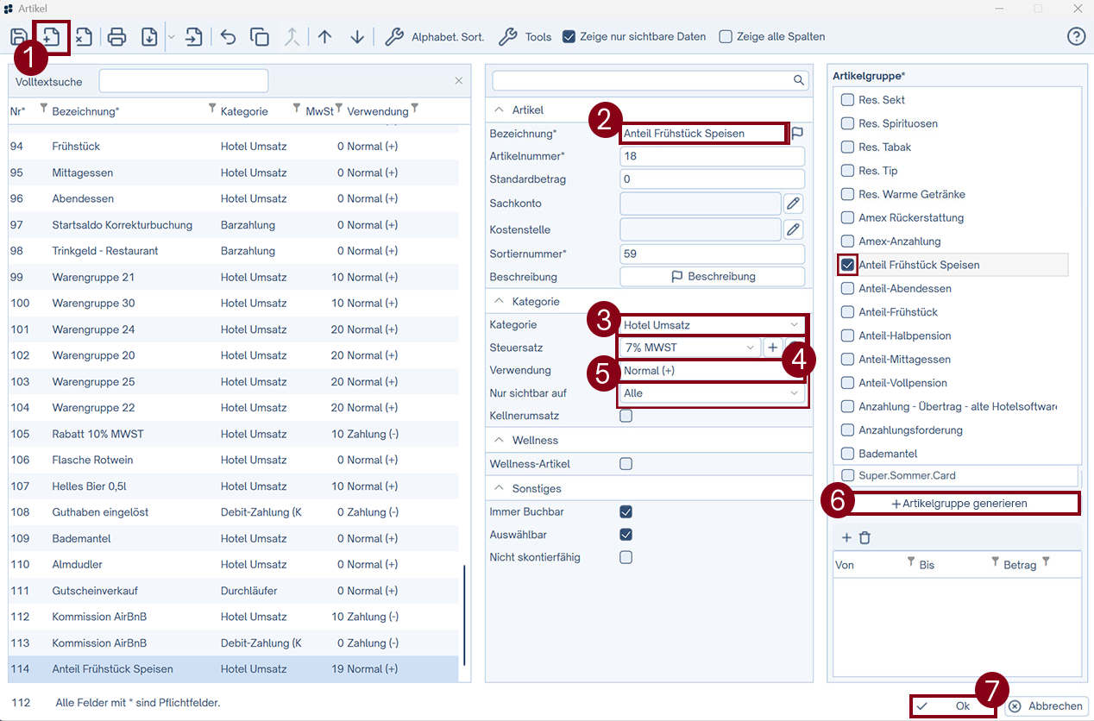Click 'Artikelgruppe generieren' button
The image size is (1094, 721).
click(x=959, y=503)
